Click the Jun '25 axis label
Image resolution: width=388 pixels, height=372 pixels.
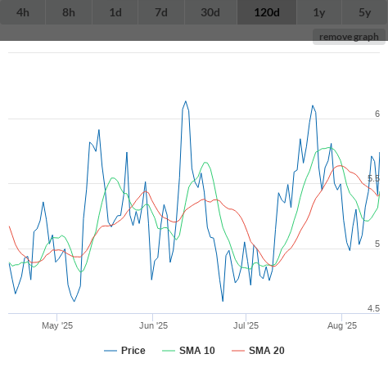153,325
